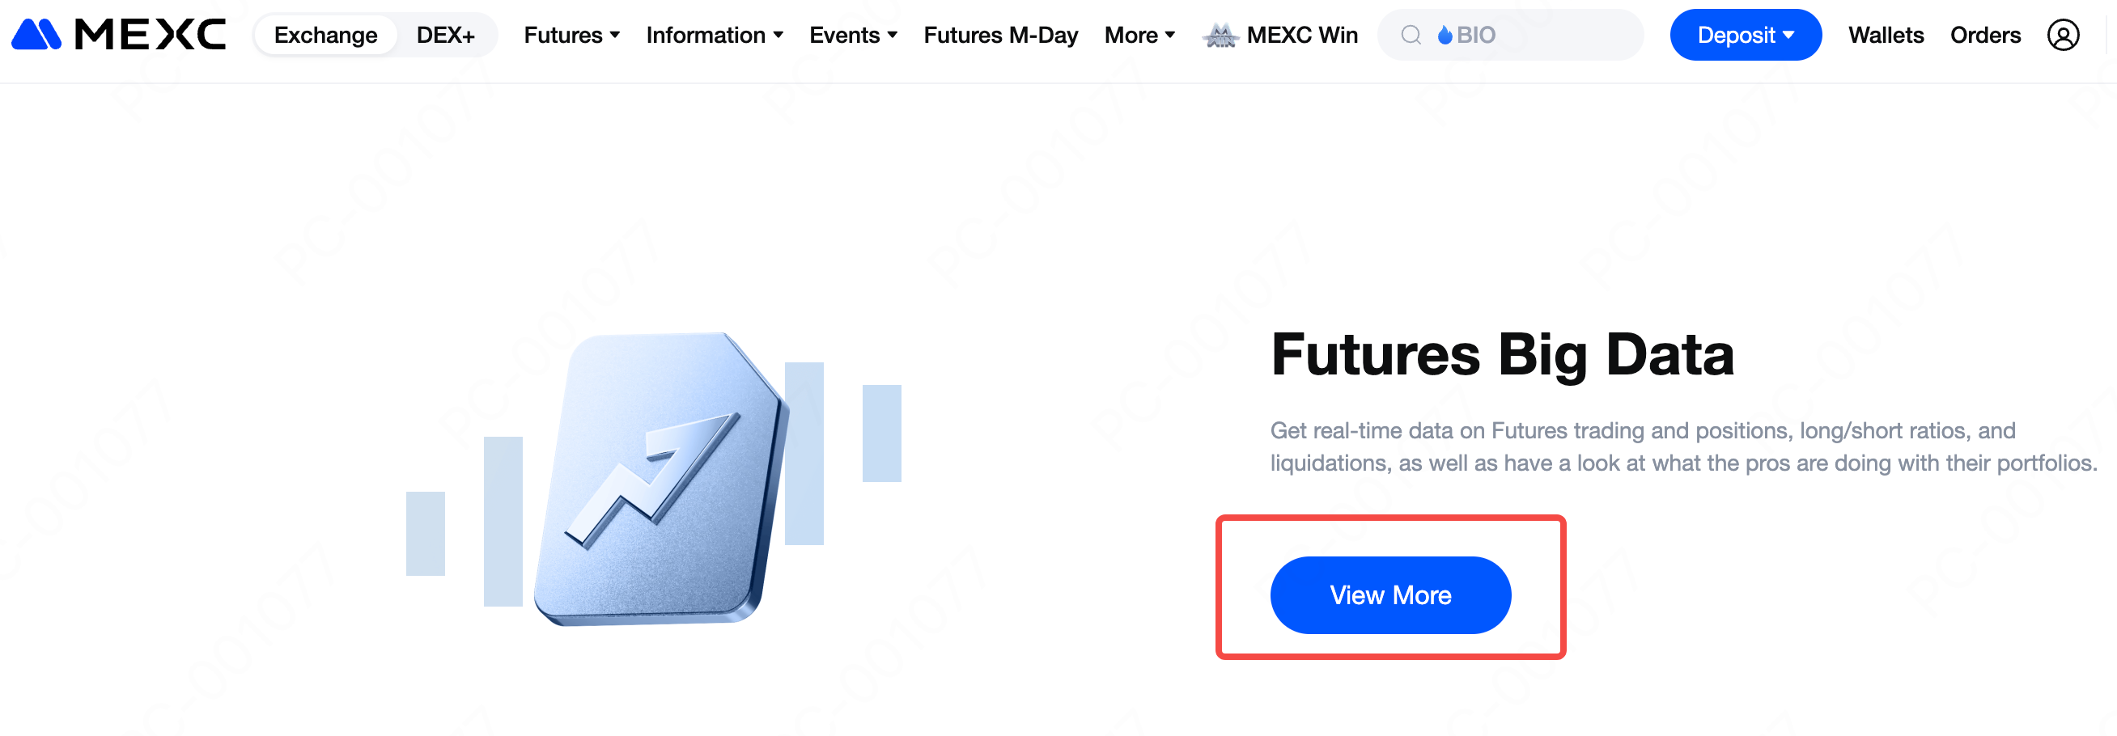Screen dimensions: 2117x736
Task: Click the blue flame icon beside BIO
Action: (1444, 36)
